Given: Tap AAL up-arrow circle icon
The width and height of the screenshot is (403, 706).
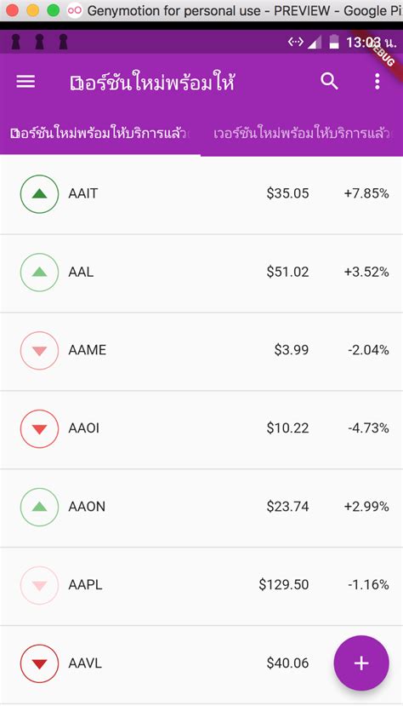Looking at the screenshot, I should tap(40, 272).
